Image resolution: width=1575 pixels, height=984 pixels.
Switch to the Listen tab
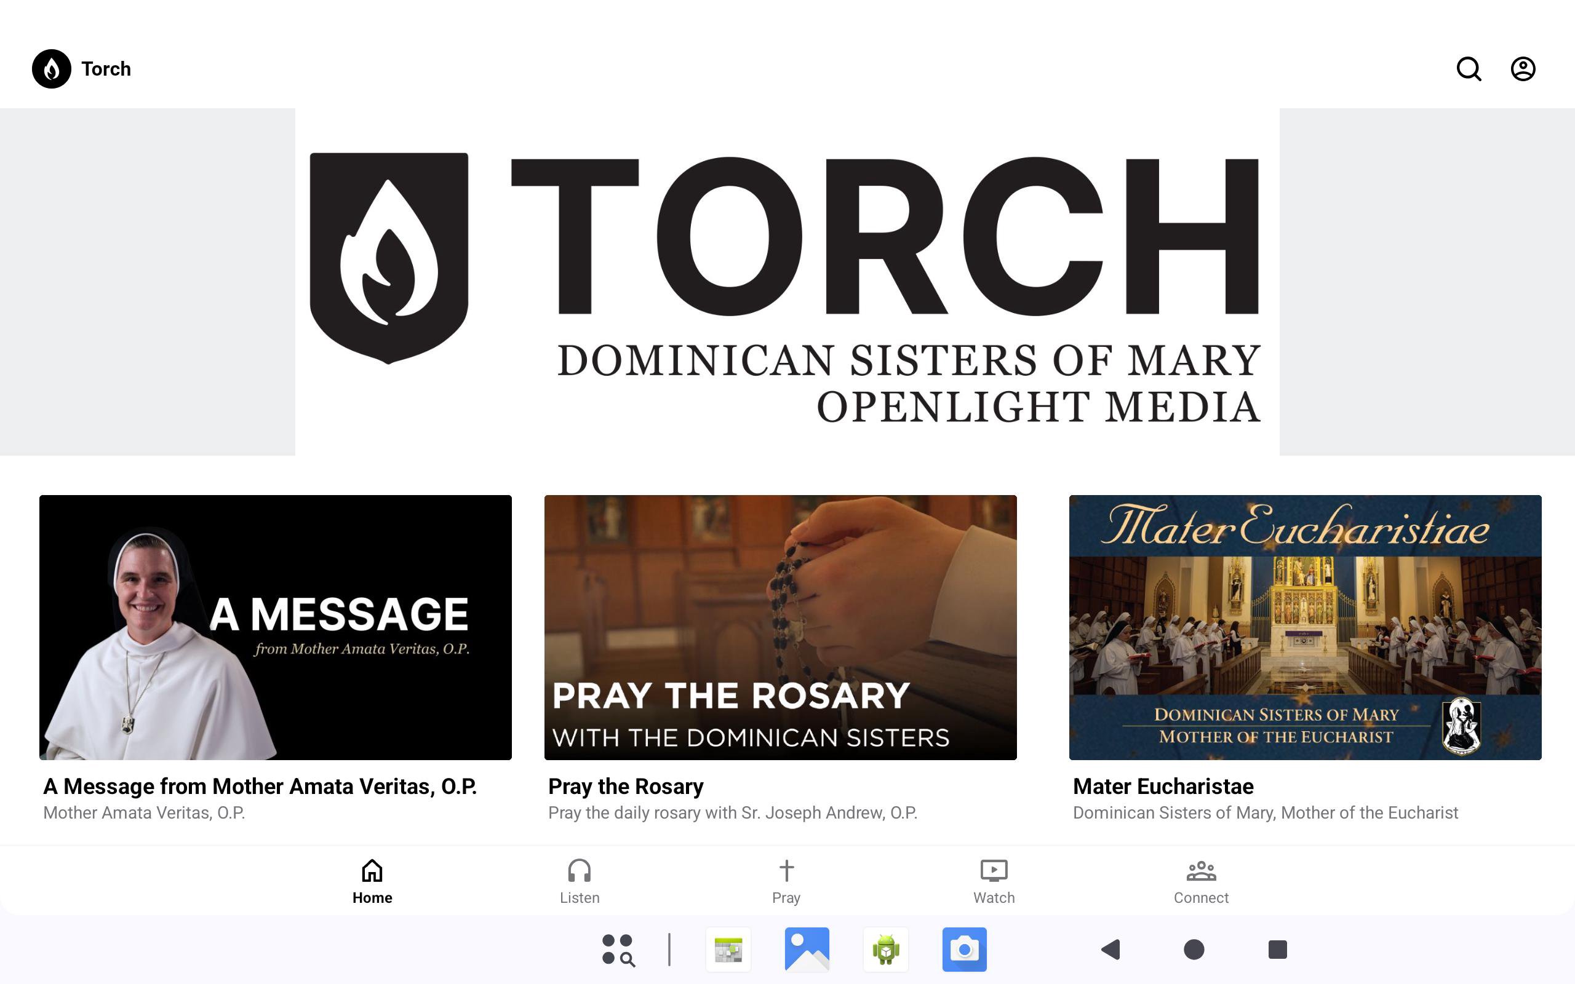click(x=579, y=881)
